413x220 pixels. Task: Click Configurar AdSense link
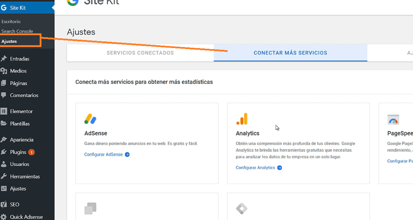[x=103, y=155]
